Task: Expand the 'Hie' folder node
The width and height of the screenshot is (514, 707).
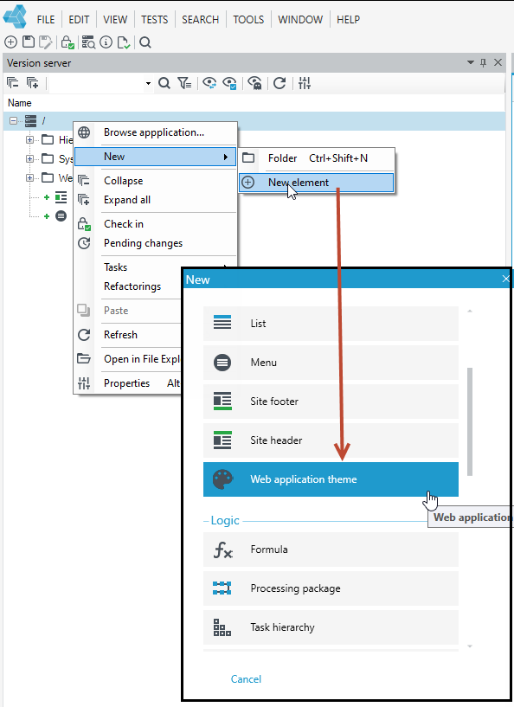Action: pyautogui.click(x=29, y=140)
